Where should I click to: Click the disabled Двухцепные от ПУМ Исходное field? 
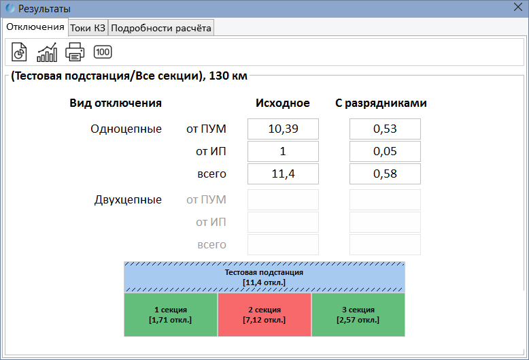283,200
